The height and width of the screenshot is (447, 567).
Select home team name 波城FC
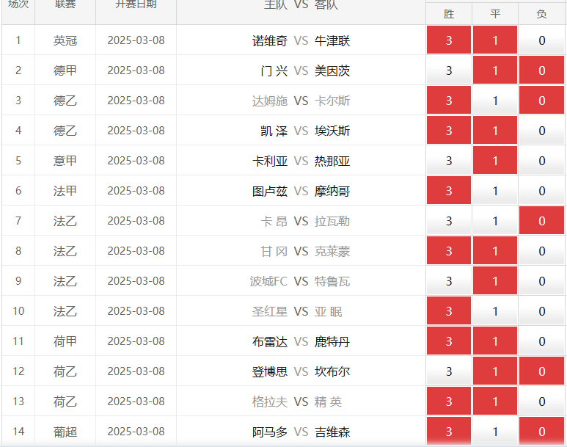[x=268, y=281]
